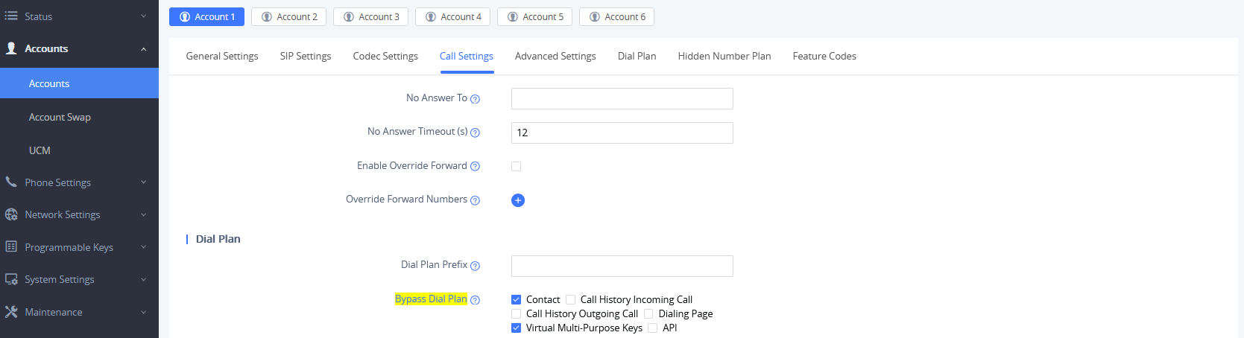Switch to the Codec Settings tab
Screen dimensions: 1244x338
[385, 56]
